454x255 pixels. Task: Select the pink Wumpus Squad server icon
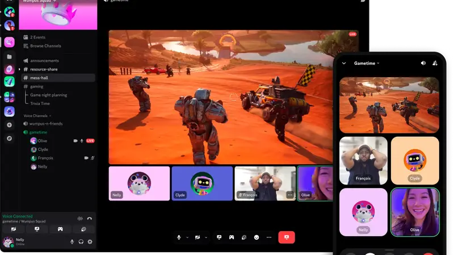pos(9,42)
